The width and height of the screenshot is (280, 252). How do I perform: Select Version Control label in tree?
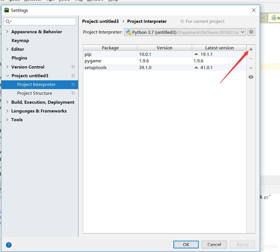click(x=28, y=67)
